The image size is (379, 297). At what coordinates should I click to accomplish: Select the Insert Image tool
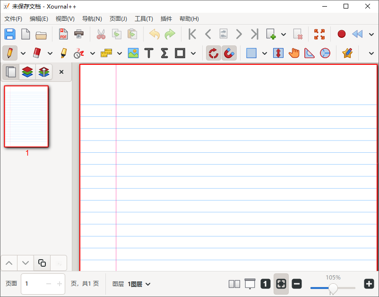click(133, 53)
